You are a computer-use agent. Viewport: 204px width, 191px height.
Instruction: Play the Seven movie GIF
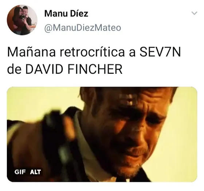click(102, 134)
